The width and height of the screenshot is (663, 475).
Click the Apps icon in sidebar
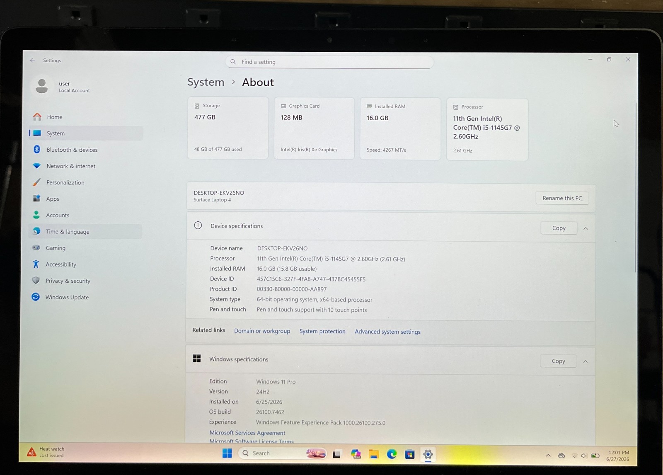pos(36,199)
